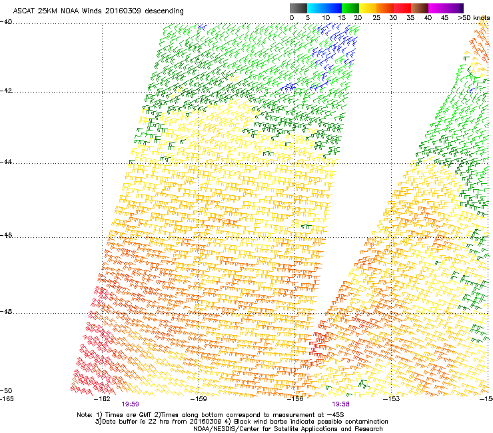Click the -40 latitude axis label

click(6, 22)
